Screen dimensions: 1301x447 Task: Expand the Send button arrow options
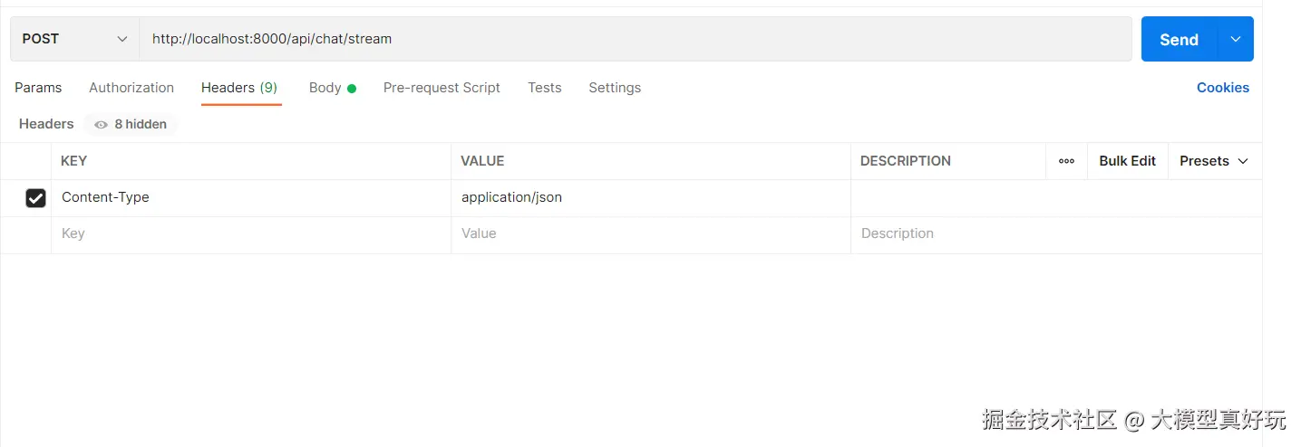coord(1235,39)
